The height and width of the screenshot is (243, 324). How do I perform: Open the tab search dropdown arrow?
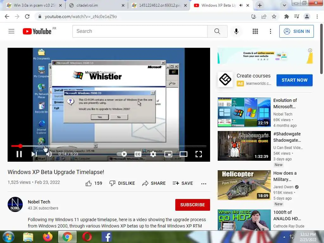pos(284,5)
